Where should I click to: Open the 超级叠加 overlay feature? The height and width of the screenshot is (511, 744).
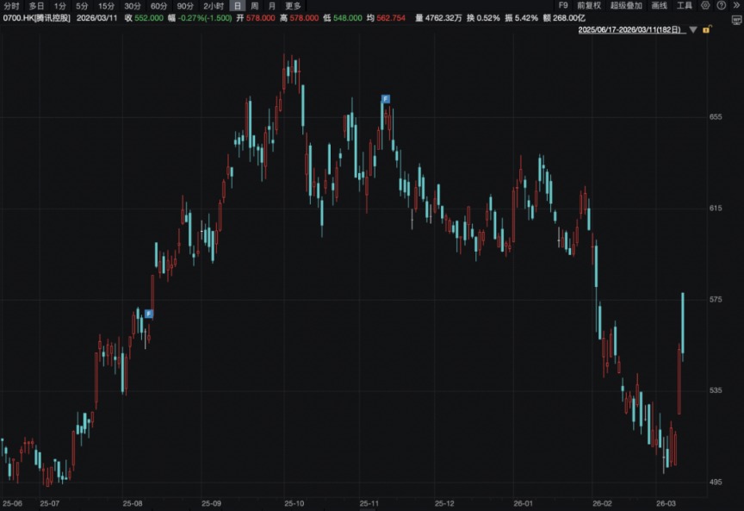click(x=626, y=6)
